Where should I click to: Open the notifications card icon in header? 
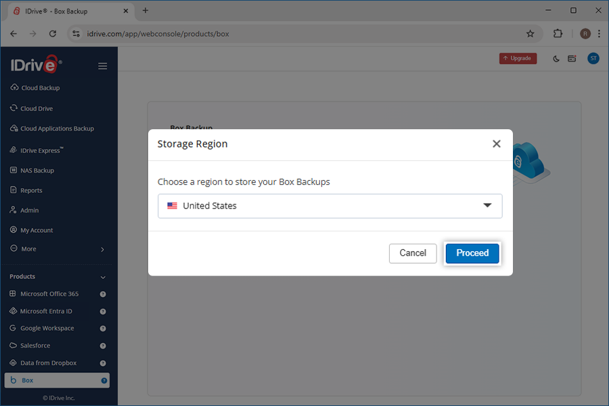coord(572,59)
